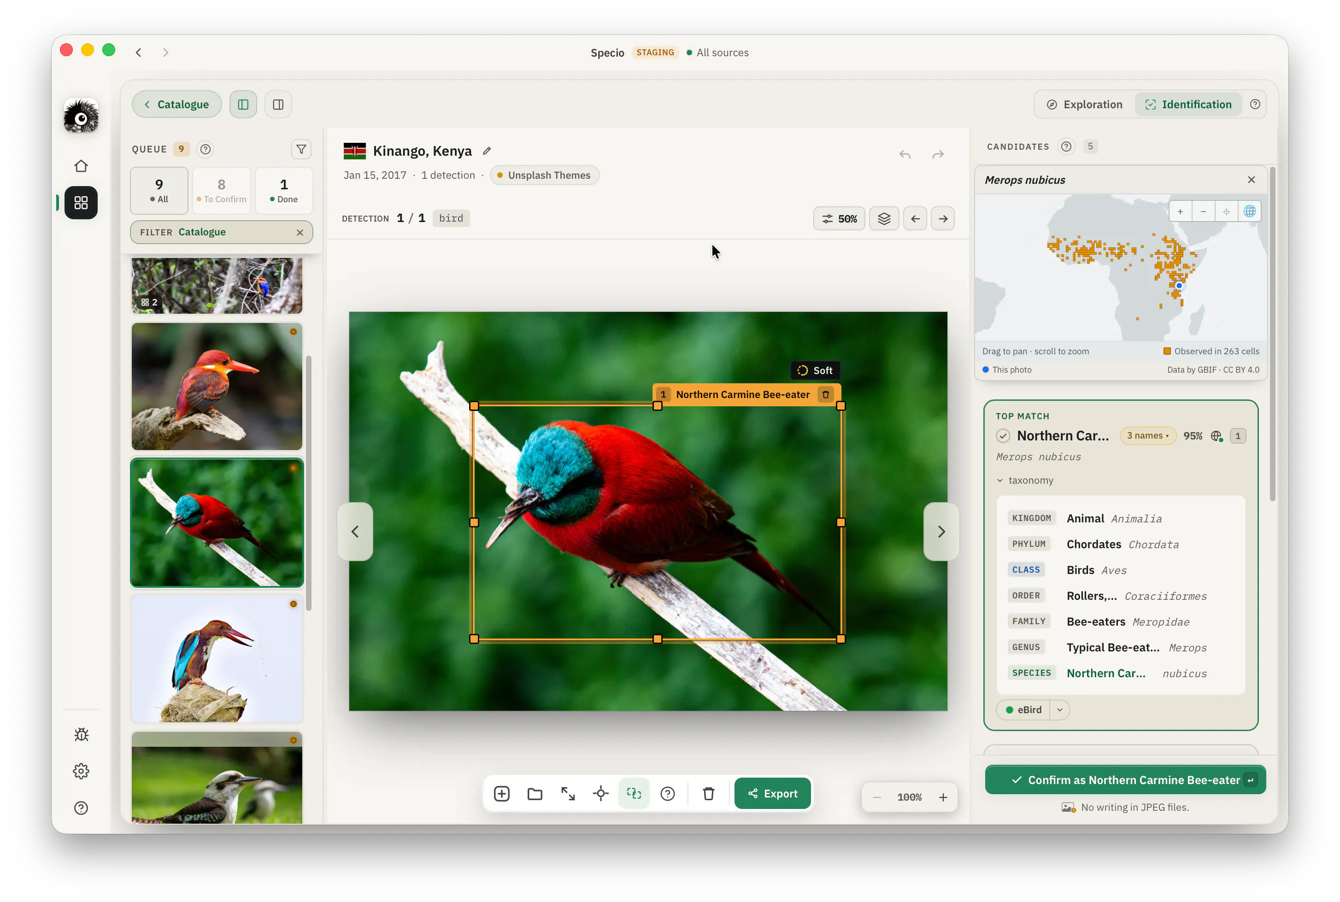Open the settings gear in sidebar

[81, 772]
